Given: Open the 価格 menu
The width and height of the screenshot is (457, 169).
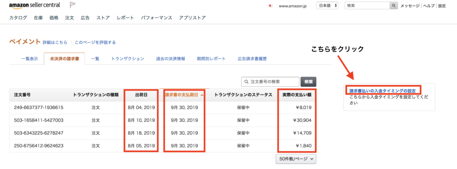Looking at the screenshot, I should pyautogui.click(x=54, y=18).
